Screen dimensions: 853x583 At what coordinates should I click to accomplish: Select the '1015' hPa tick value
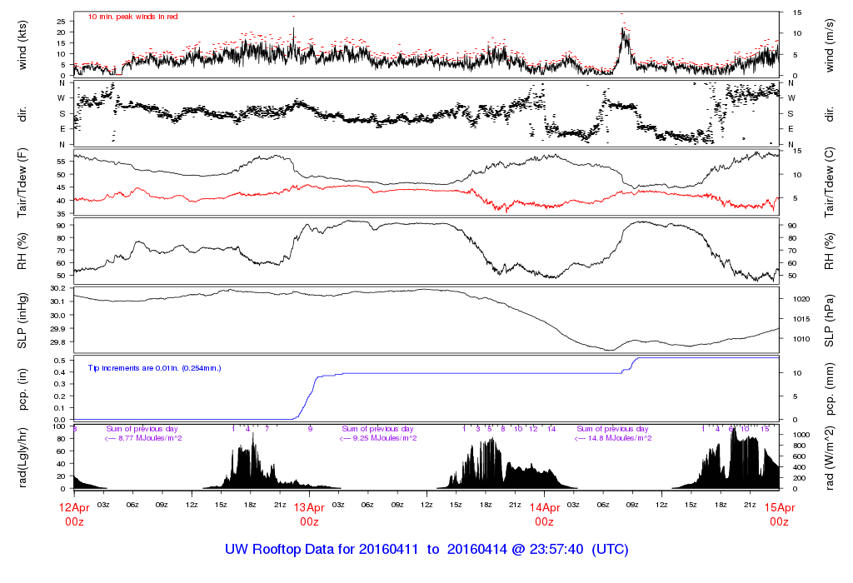(x=801, y=319)
